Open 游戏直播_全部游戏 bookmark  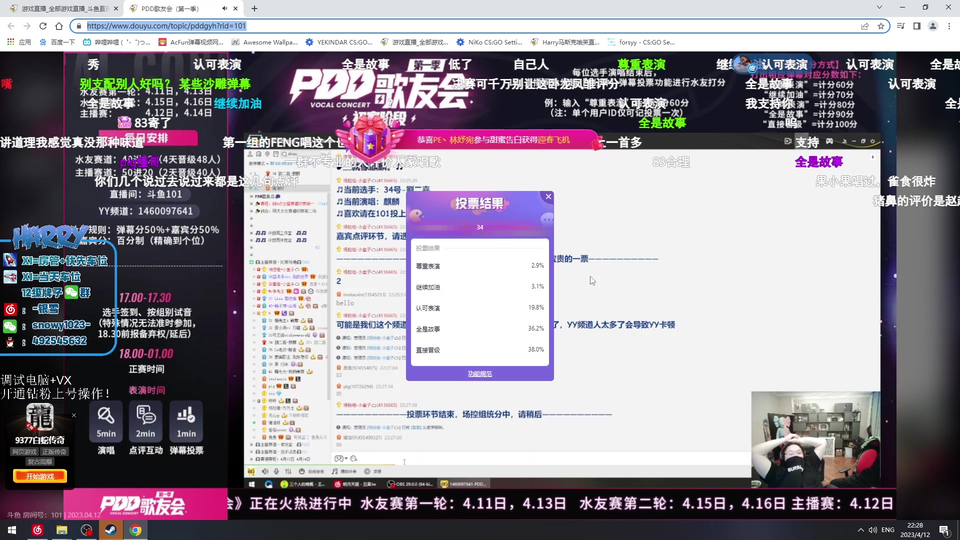[414, 42]
